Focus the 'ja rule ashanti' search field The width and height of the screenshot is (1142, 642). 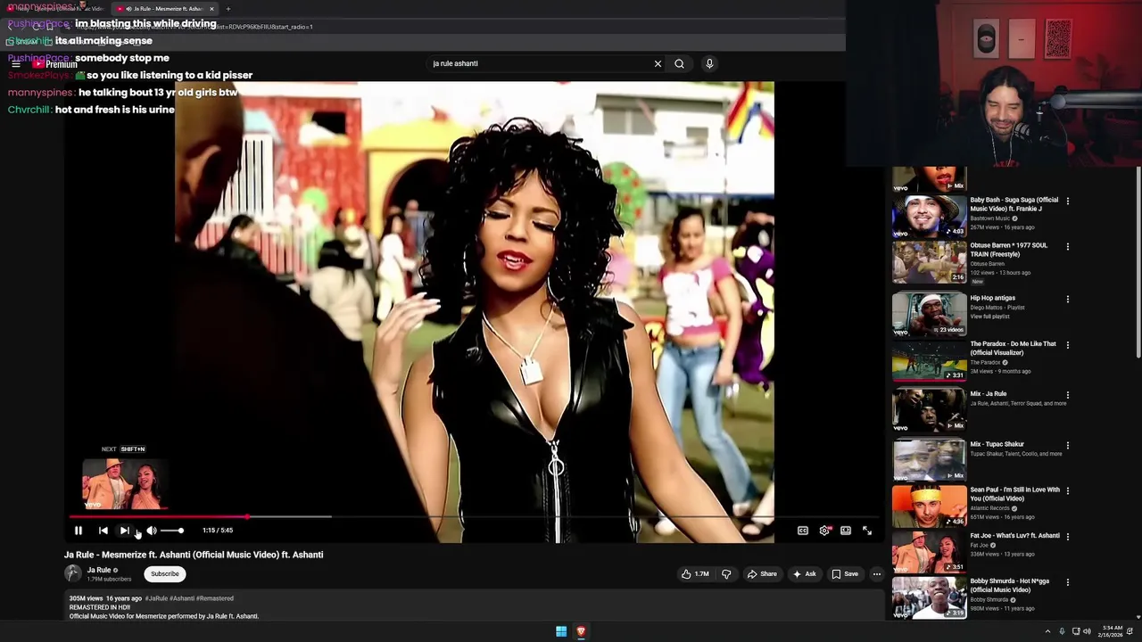pos(540,63)
